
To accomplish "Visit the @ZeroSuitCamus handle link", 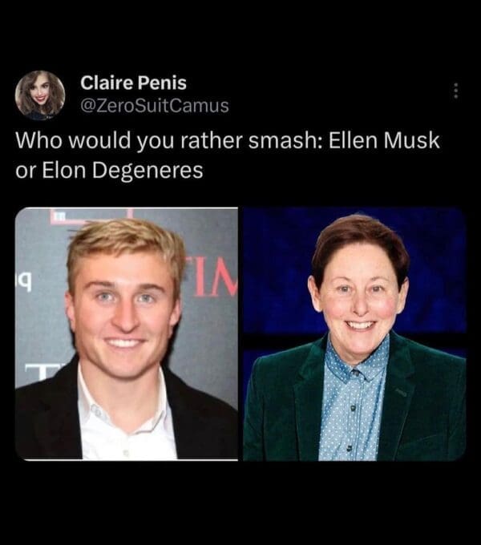I will pos(155,106).
